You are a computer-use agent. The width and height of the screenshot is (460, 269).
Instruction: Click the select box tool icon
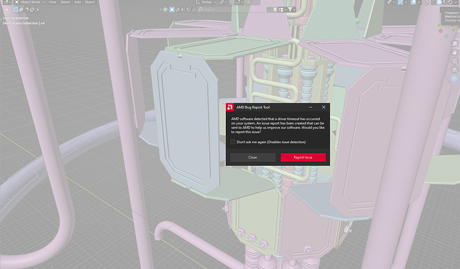click(x=16, y=10)
